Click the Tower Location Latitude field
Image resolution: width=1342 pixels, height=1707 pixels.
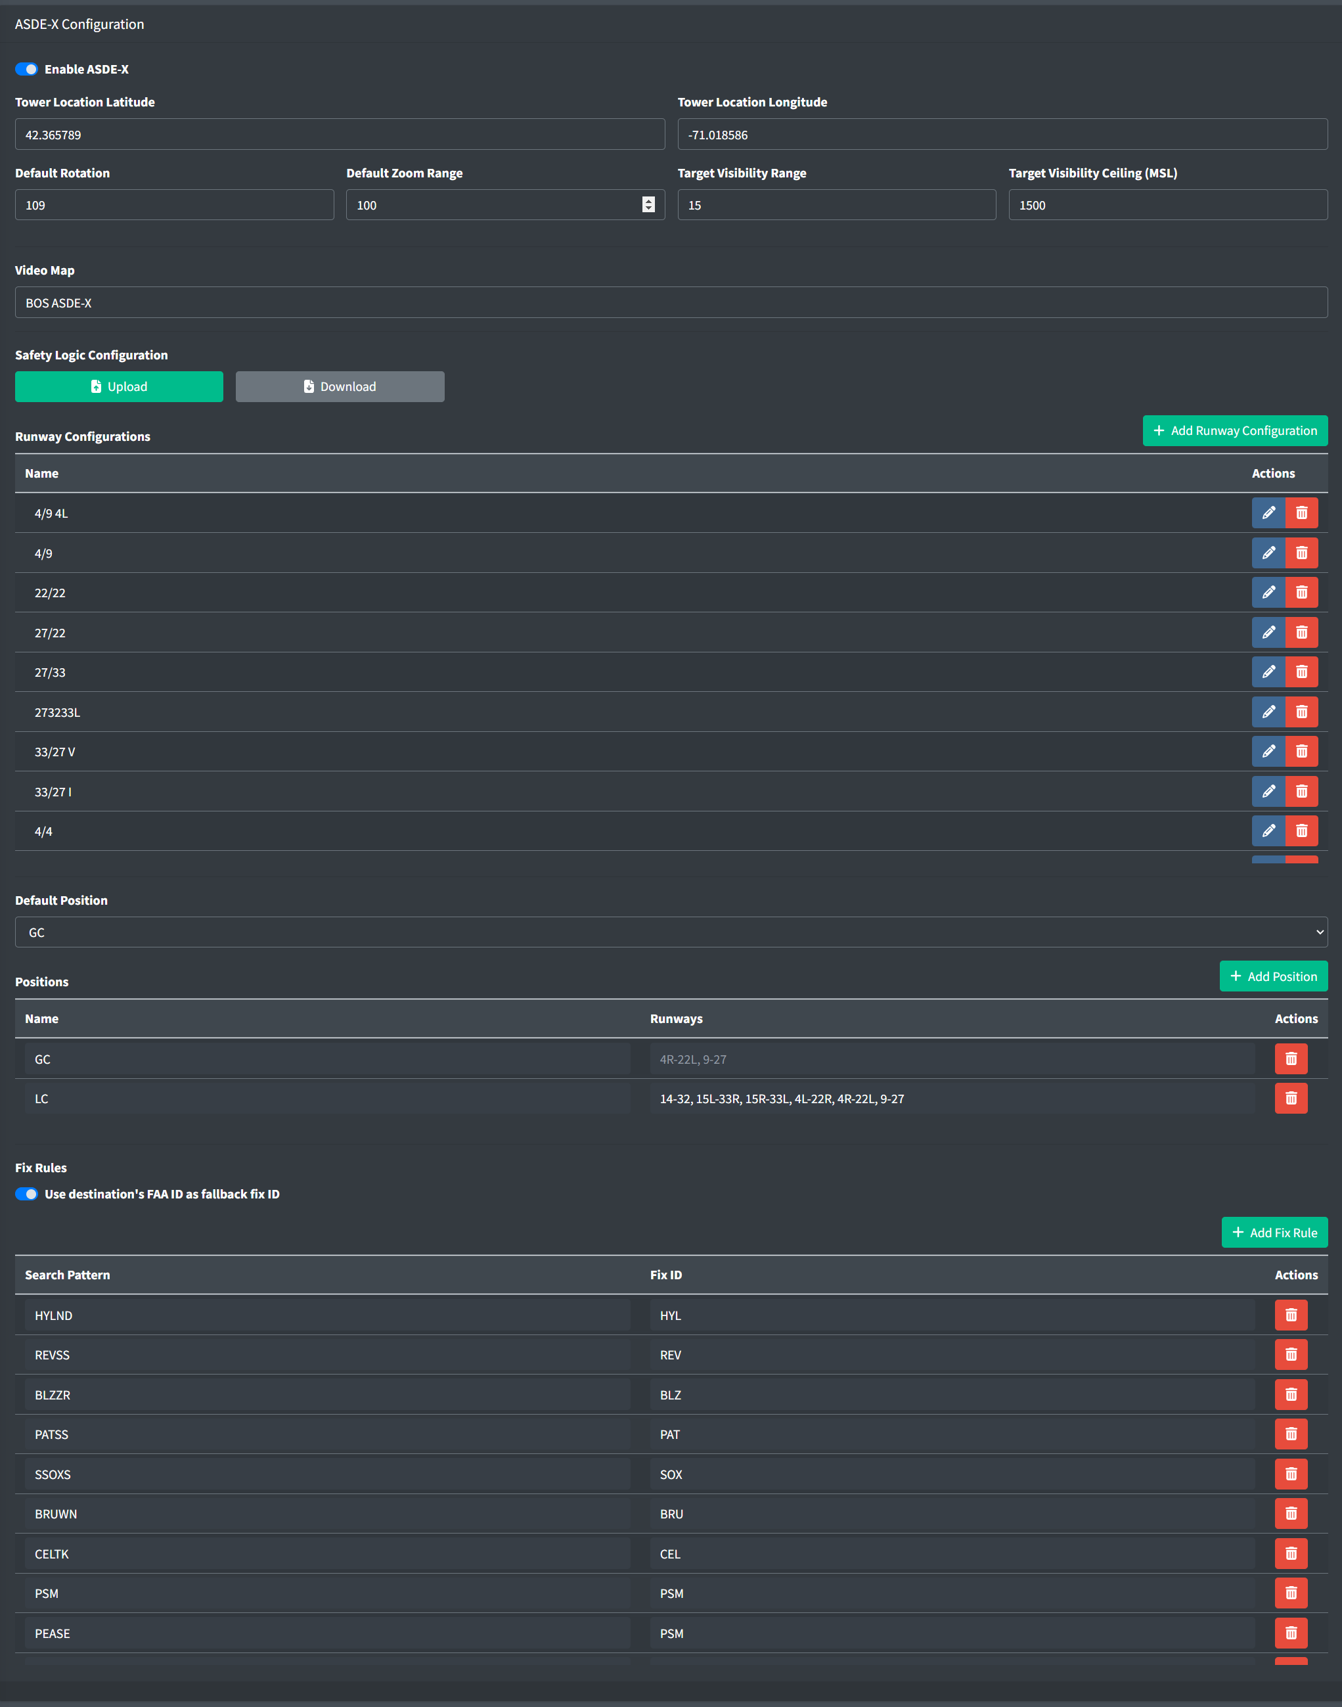pos(340,135)
